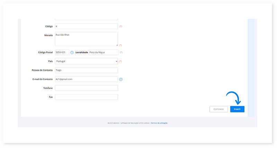Click the red required marker next to País

121,62
